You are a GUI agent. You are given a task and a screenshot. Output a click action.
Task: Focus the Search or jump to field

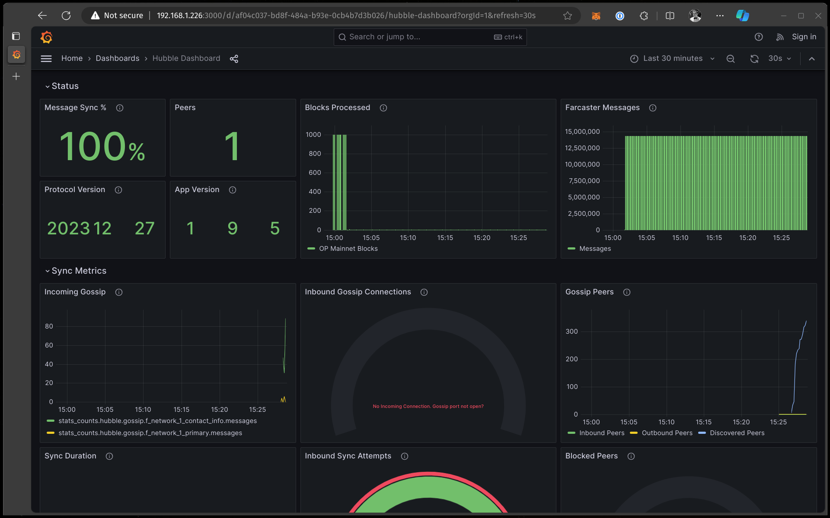(x=430, y=37)
